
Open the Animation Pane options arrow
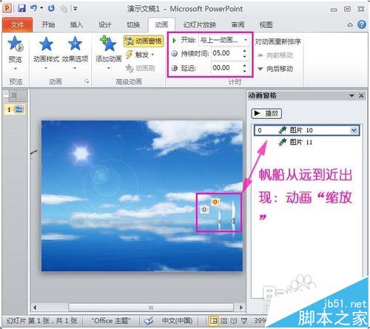tap(351, 95)
